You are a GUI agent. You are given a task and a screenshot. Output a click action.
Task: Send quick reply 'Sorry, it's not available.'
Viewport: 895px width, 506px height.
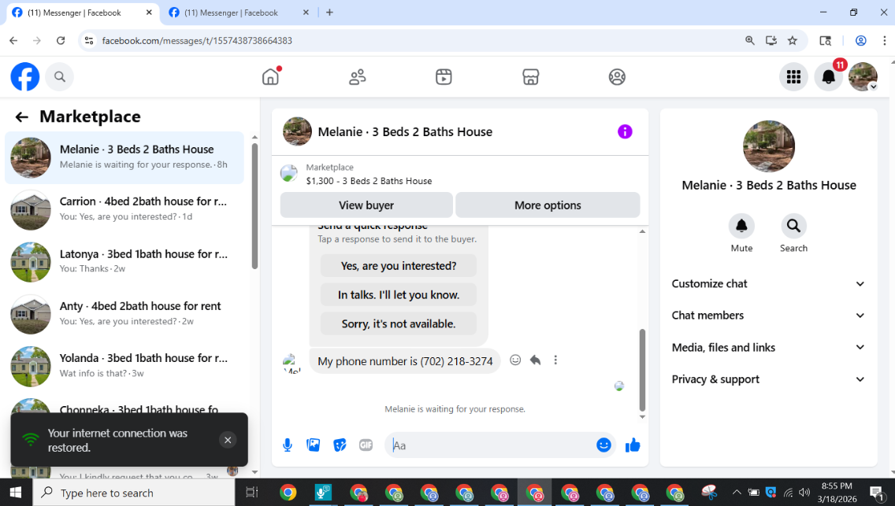[x=399, y=323]
